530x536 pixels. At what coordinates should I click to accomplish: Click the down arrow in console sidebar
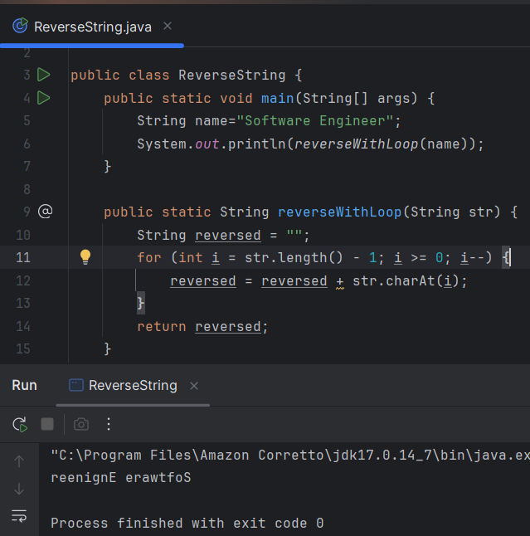coord(19,489)
